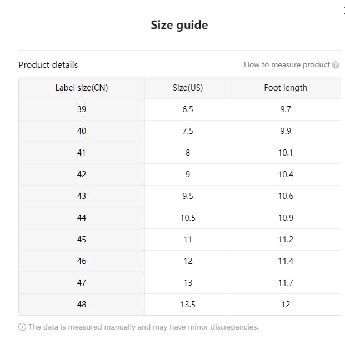Click the question mark help icon
The height and width of the screenshot is (344, 345).
pyautogui.click(x=336, y=65)
